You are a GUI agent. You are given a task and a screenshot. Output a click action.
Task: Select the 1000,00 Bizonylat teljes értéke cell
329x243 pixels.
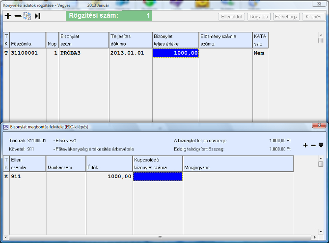coord(176,53)
